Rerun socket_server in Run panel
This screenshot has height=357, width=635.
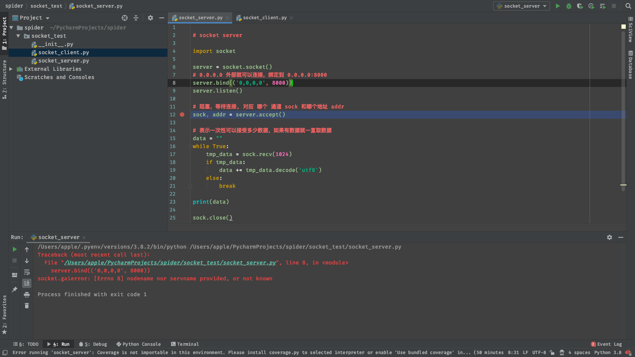pyautogui.click(x=15, y=249)
